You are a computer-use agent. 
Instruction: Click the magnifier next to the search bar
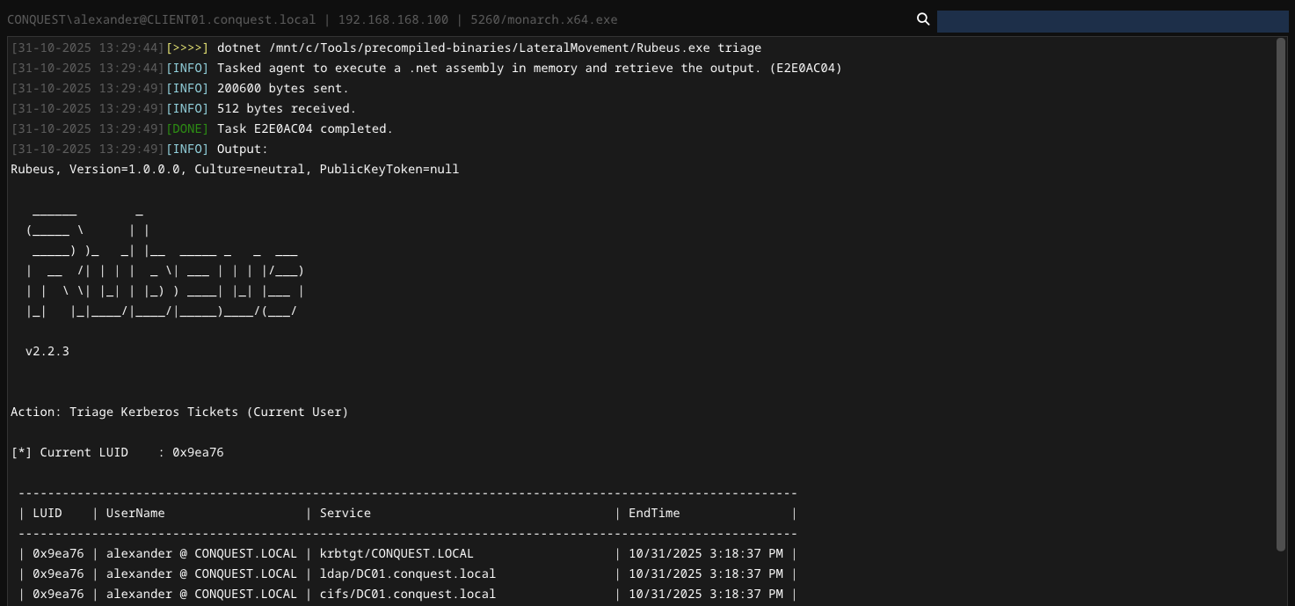point(922,18)
